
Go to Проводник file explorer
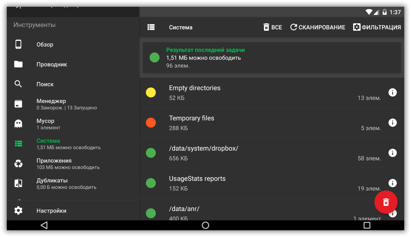tap(52, 64)
